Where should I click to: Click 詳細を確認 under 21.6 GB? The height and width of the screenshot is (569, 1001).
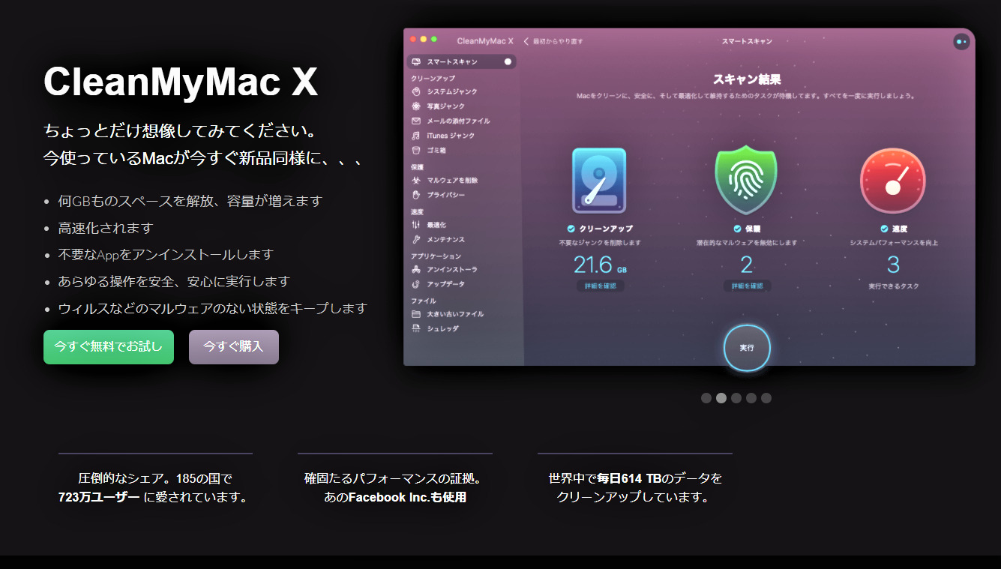[x=600, y=286]
